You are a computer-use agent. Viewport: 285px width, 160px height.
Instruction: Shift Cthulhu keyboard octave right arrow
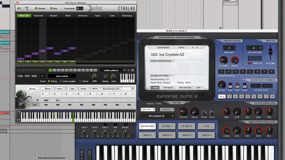pos(19,112)
